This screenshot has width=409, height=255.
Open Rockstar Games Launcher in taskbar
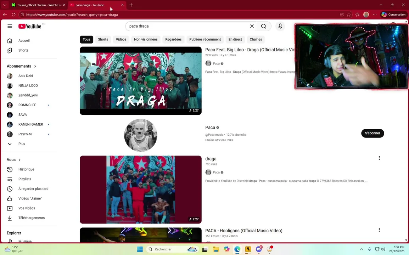click(x=248, y=249)
